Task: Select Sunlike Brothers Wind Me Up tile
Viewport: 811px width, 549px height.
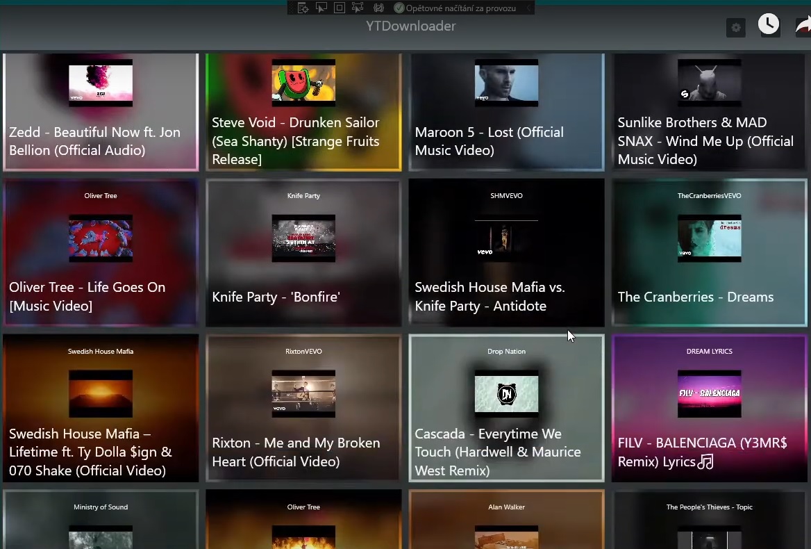Action: tap(709, 113)
